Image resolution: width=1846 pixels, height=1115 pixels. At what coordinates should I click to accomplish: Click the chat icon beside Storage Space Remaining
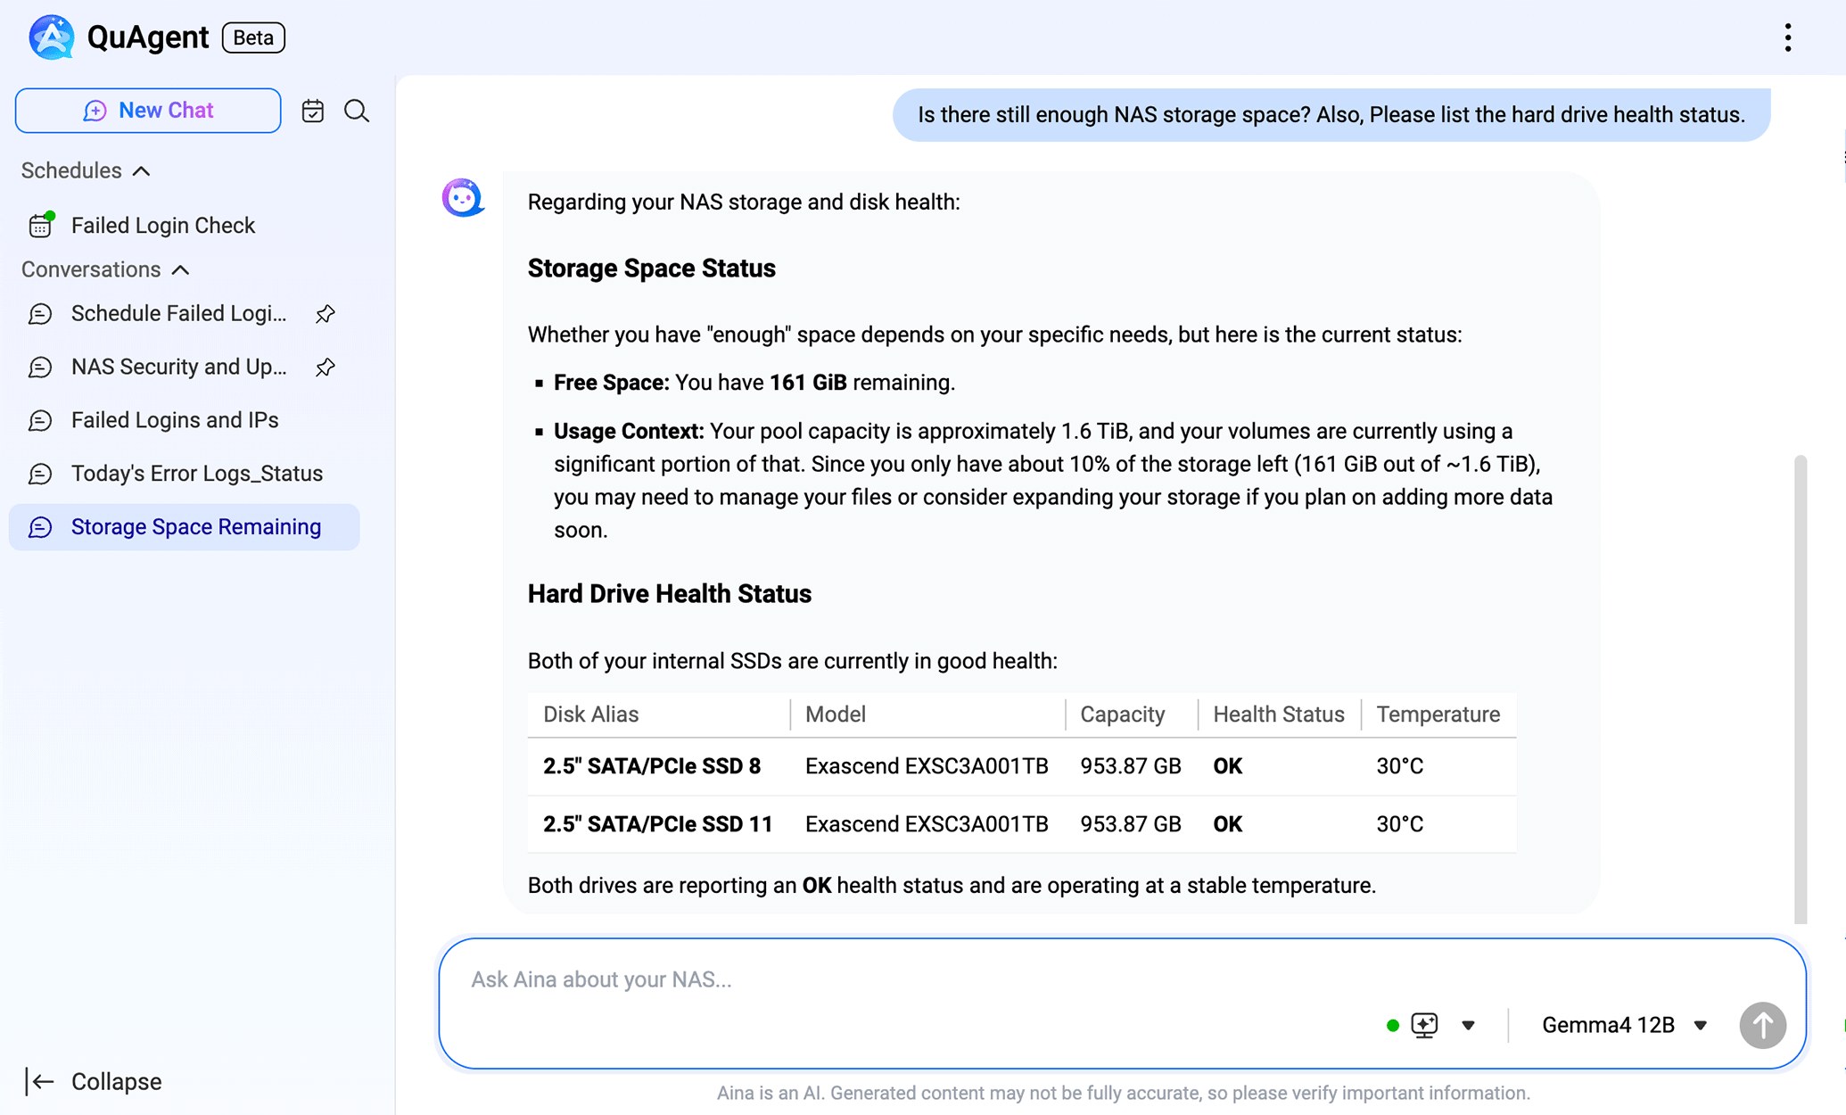click(40, 528)
